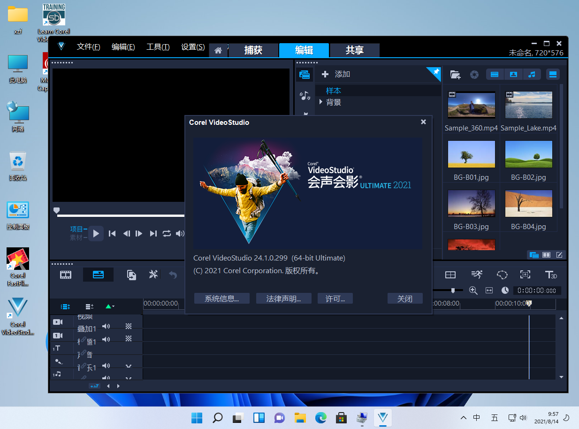This screenshot has height=429, width=579.
Task: Switch to the 捕获 tab
Action: coord(253,50)
